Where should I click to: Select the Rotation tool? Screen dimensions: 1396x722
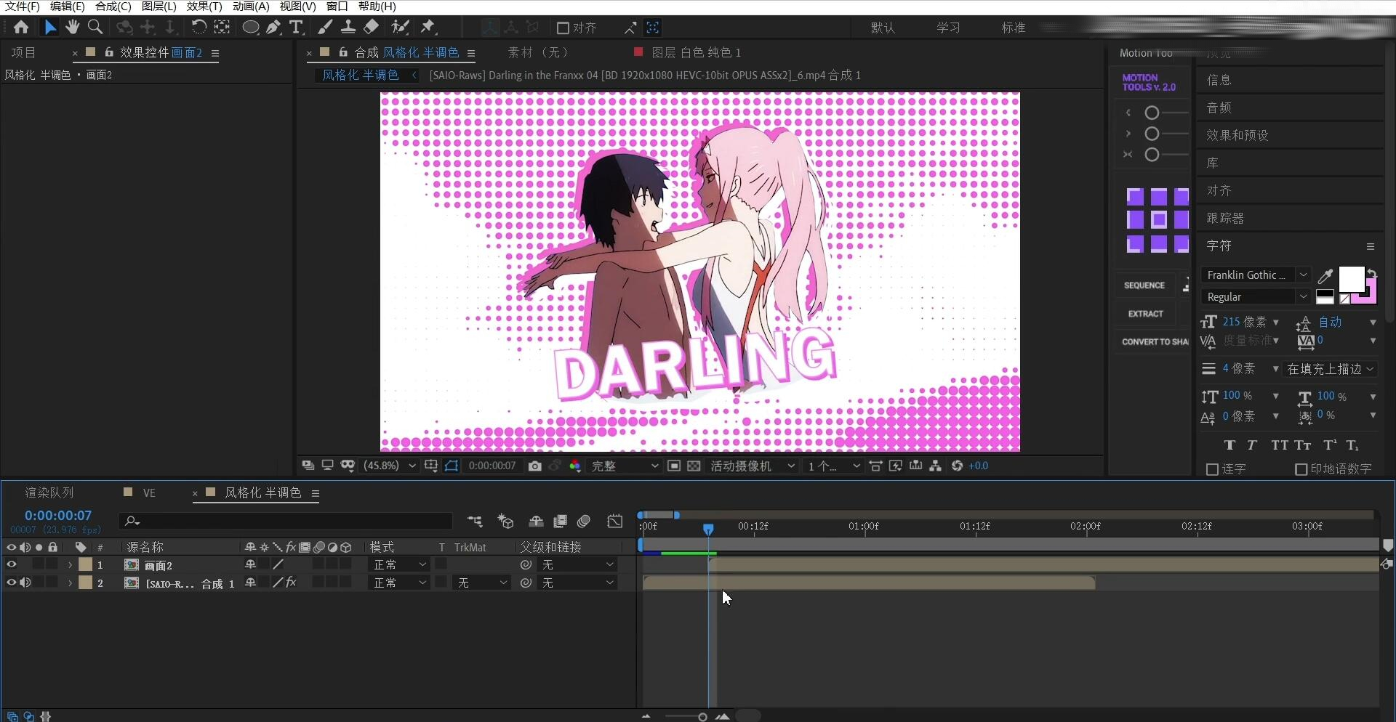point(198,28)
